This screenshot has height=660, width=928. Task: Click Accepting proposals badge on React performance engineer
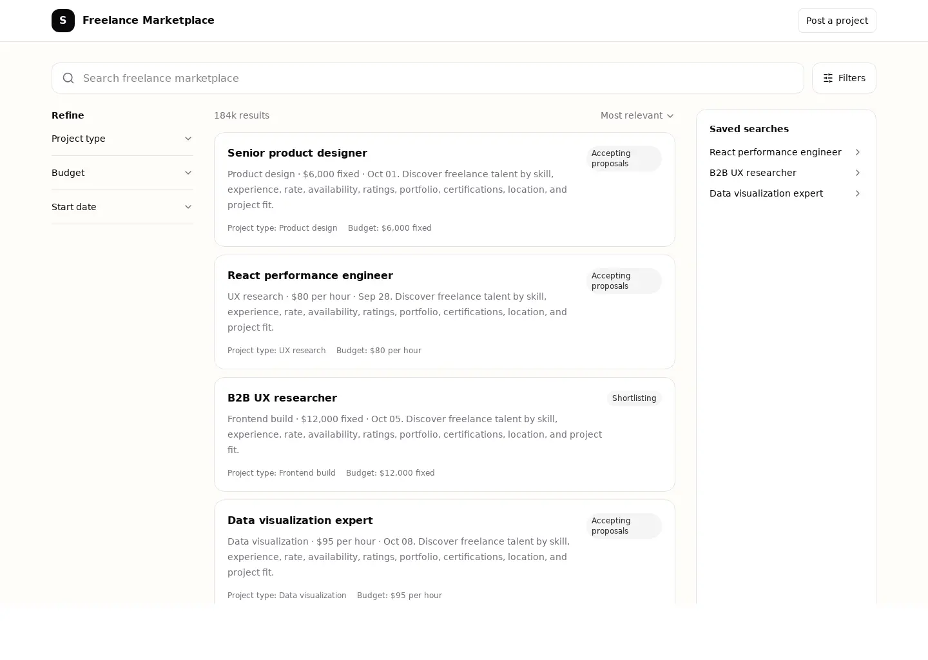coord(624,281)
